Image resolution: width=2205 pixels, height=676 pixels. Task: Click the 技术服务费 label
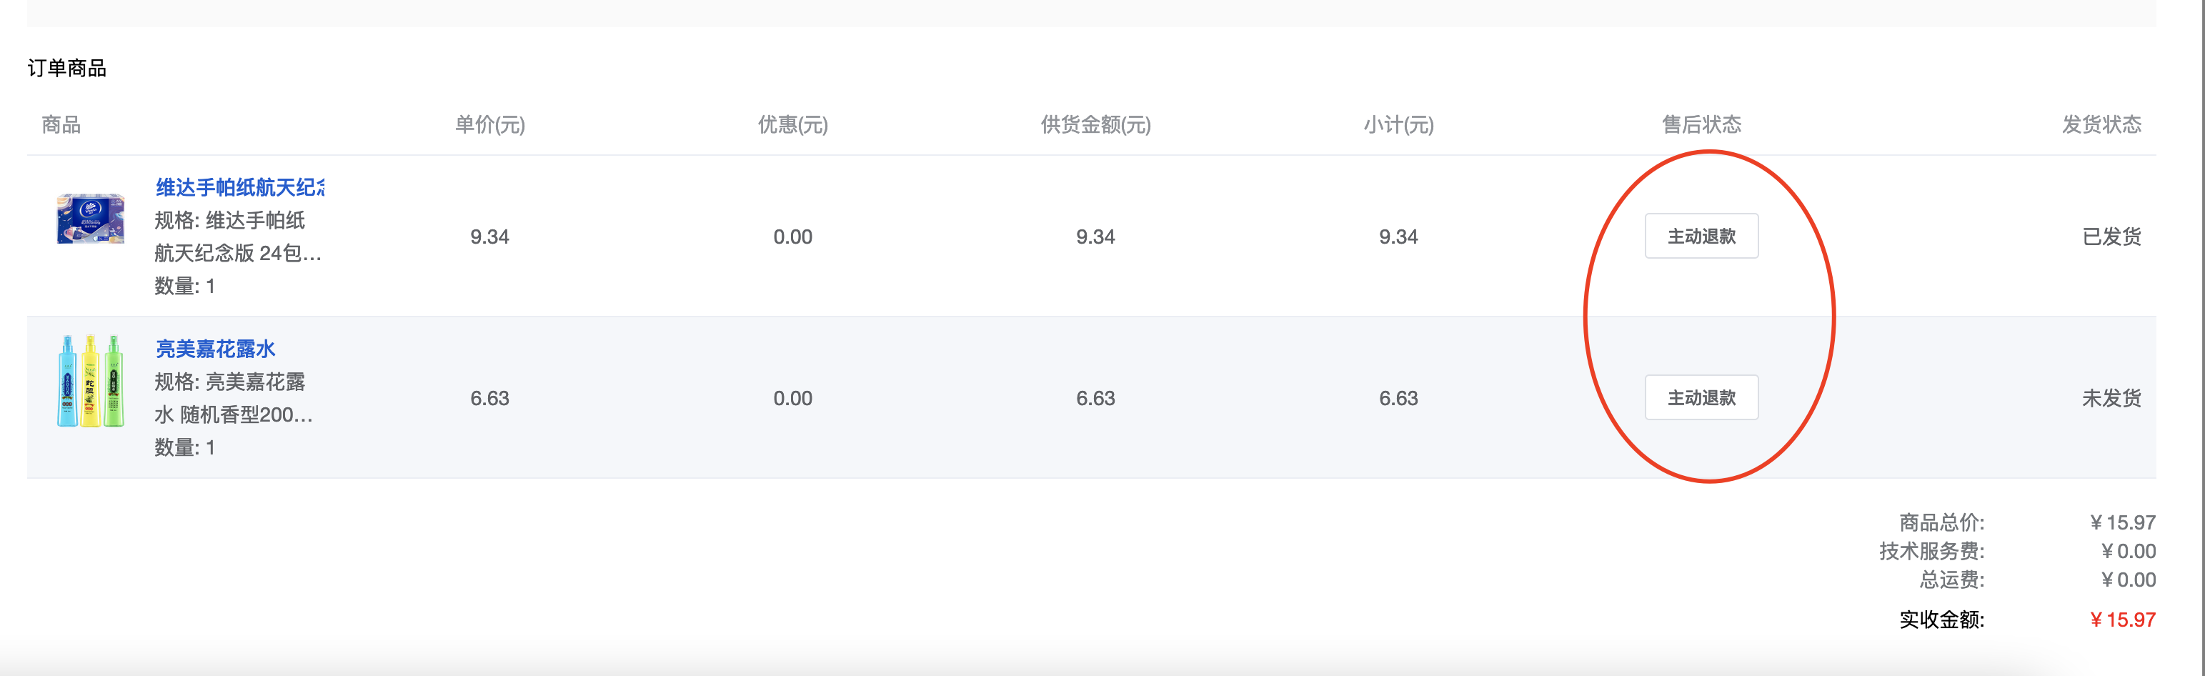click(1931, 551)
